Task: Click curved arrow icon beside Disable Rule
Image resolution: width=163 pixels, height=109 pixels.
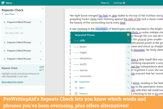Action: (x=128, y=82)
